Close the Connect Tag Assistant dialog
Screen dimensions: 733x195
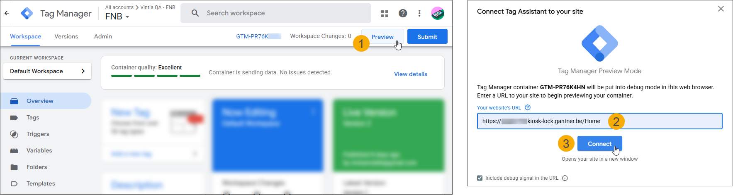[721, 9]
